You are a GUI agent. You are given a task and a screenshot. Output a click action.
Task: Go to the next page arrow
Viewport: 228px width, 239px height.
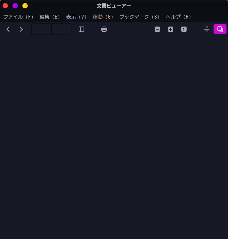coord(21,29)
